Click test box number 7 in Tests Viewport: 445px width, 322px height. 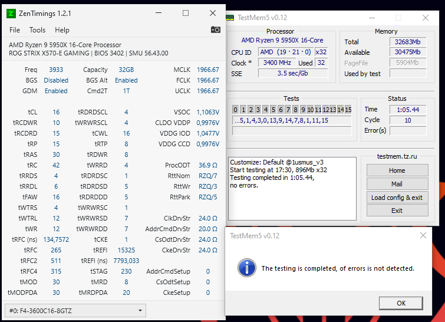(288, 110)
